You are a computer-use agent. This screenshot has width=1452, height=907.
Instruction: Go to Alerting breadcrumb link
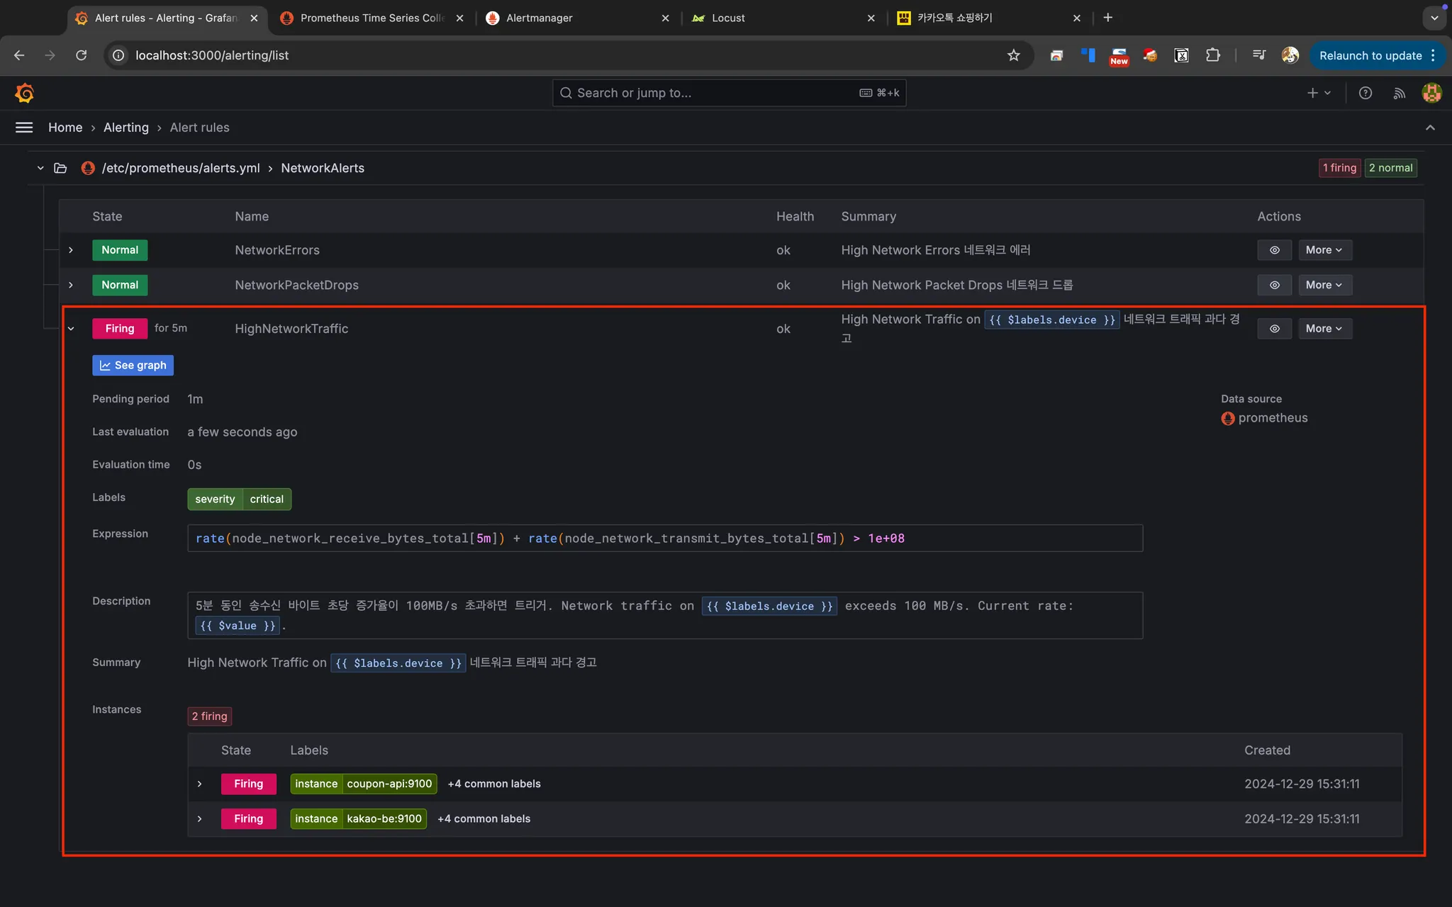coord(126,128)
